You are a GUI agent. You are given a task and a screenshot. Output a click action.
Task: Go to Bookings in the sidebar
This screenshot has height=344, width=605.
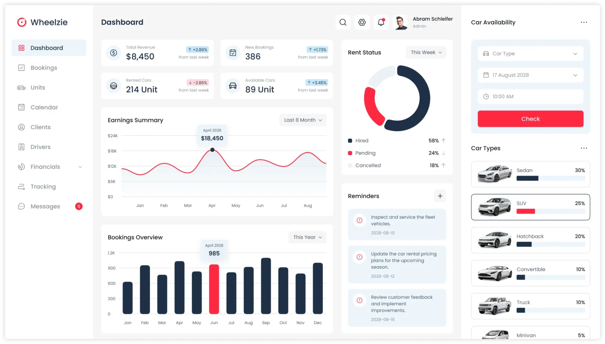(x=44, y=68)
